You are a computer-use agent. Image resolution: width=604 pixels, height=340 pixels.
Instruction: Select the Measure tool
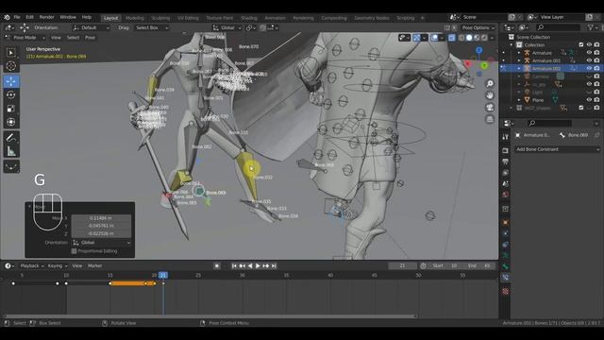coord(11,151)
